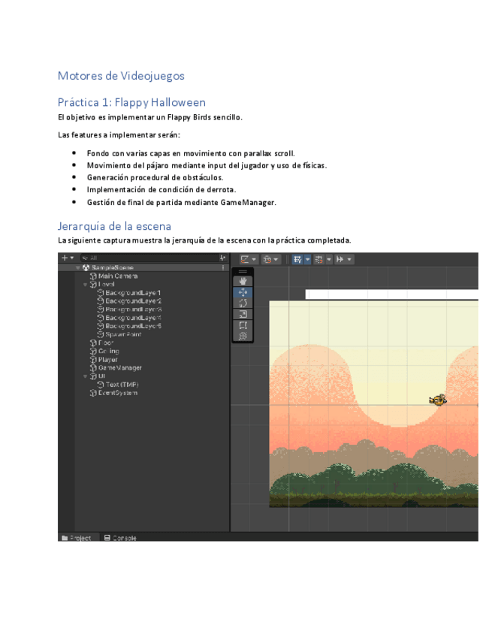Click the white rectangle above the background

click(391, 294)
